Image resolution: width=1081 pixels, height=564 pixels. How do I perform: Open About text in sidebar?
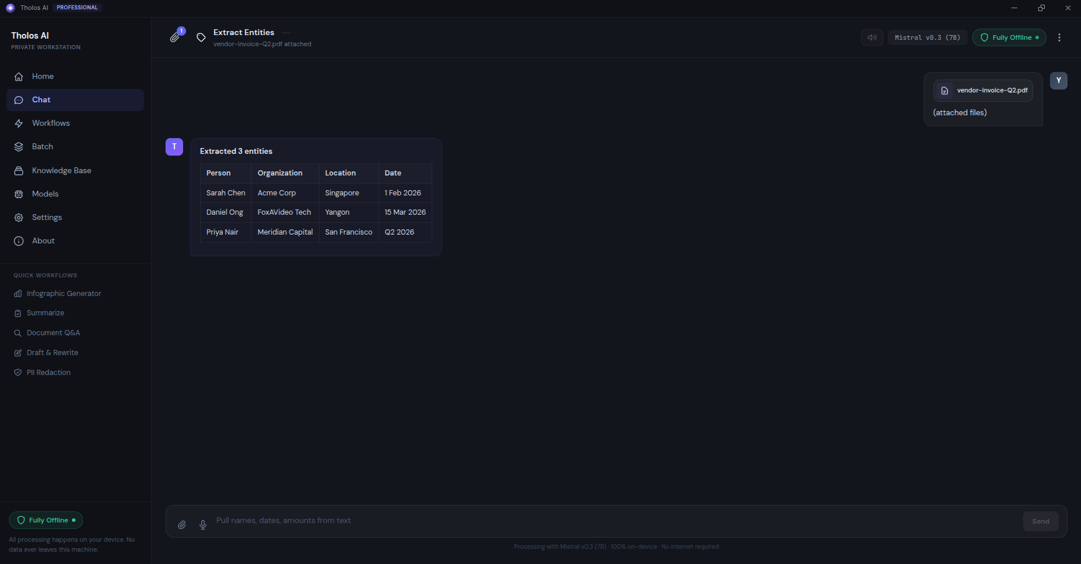[43, 241]
